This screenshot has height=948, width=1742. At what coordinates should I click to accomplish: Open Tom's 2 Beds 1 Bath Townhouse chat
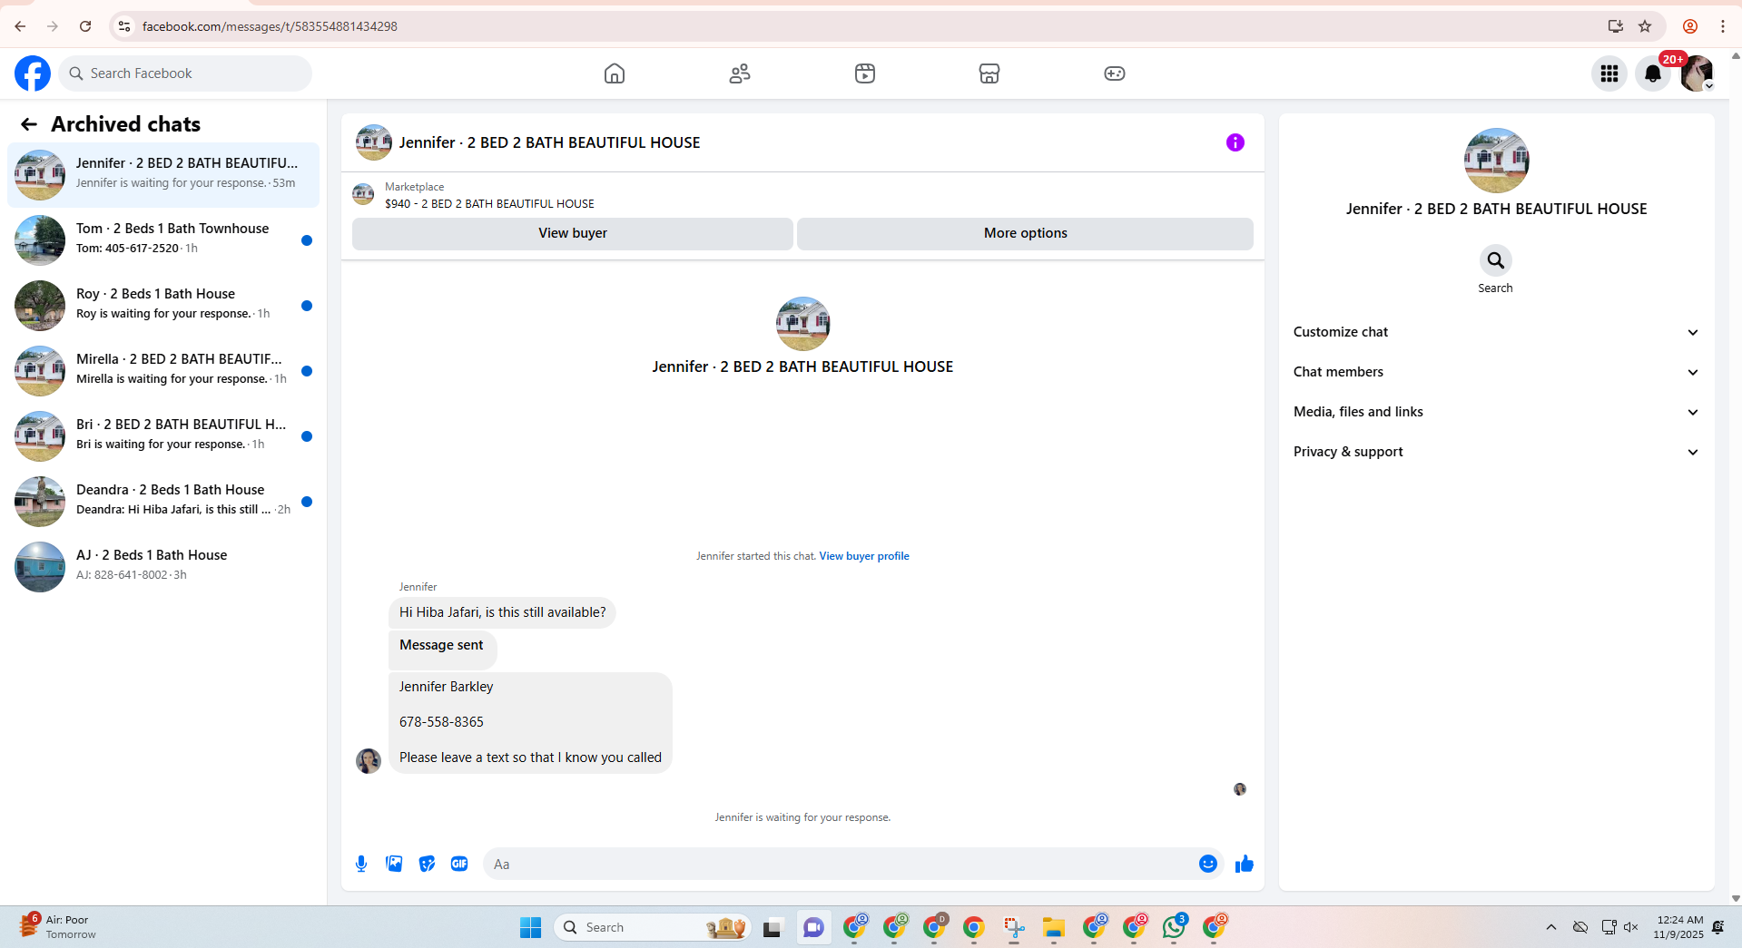[x=163, y=239]
